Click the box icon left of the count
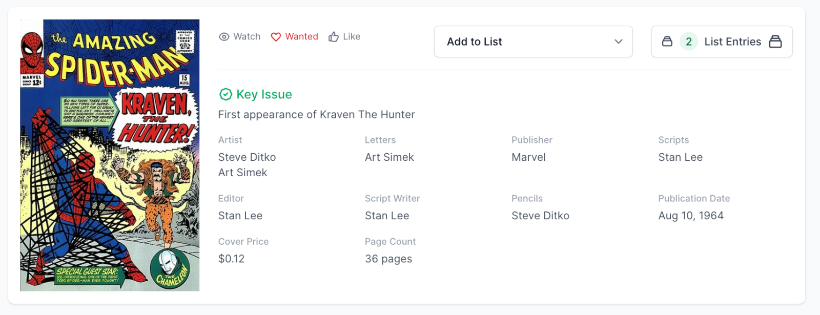This screenshot has height=315, width=820. [x=667, y=41]
